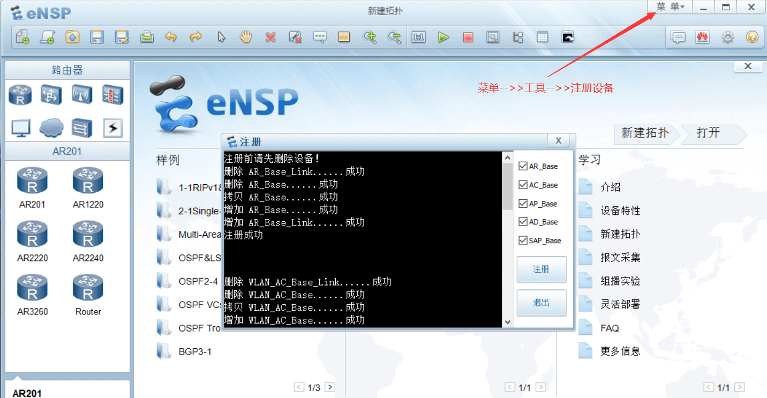The height and width of the screenshot is (398, 767).
Task: Click the Huawei logo icon in toolbar
Action: pos(702,37)
